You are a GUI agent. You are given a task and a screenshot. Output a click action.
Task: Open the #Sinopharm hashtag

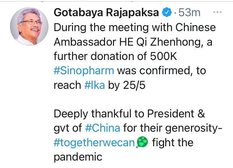[84, 70]
